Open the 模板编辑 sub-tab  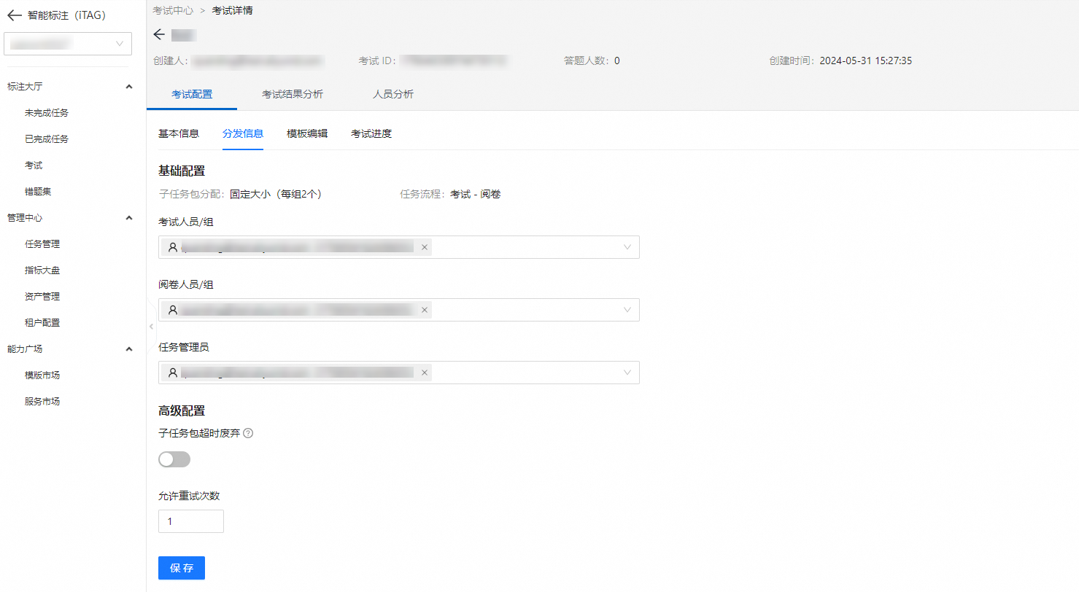307,133
